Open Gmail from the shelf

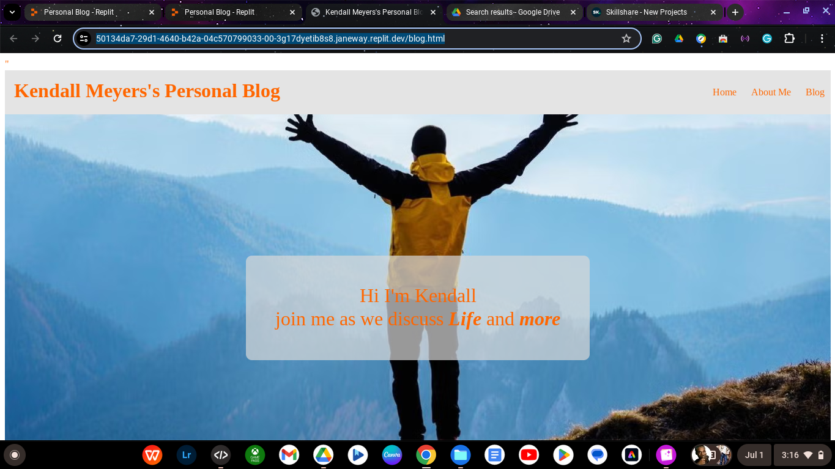289,455
